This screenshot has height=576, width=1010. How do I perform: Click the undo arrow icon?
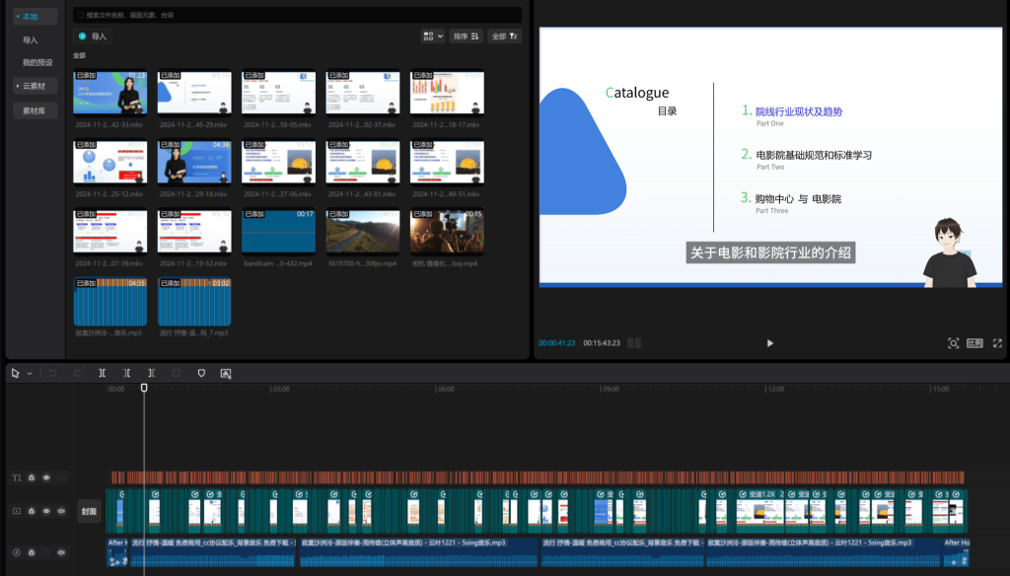click(x=53, y=373)
